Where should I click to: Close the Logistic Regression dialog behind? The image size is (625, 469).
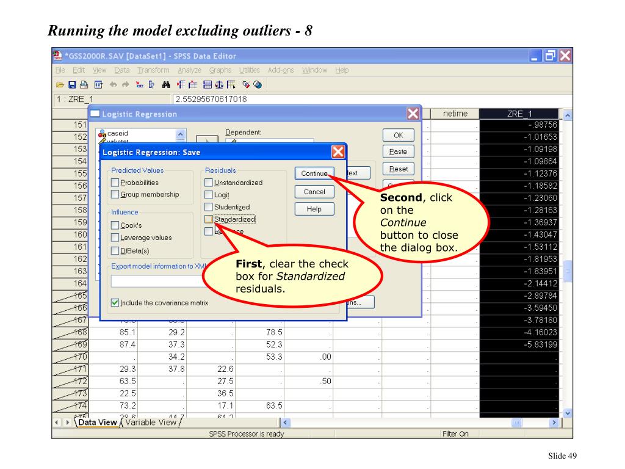click(413, 114)
